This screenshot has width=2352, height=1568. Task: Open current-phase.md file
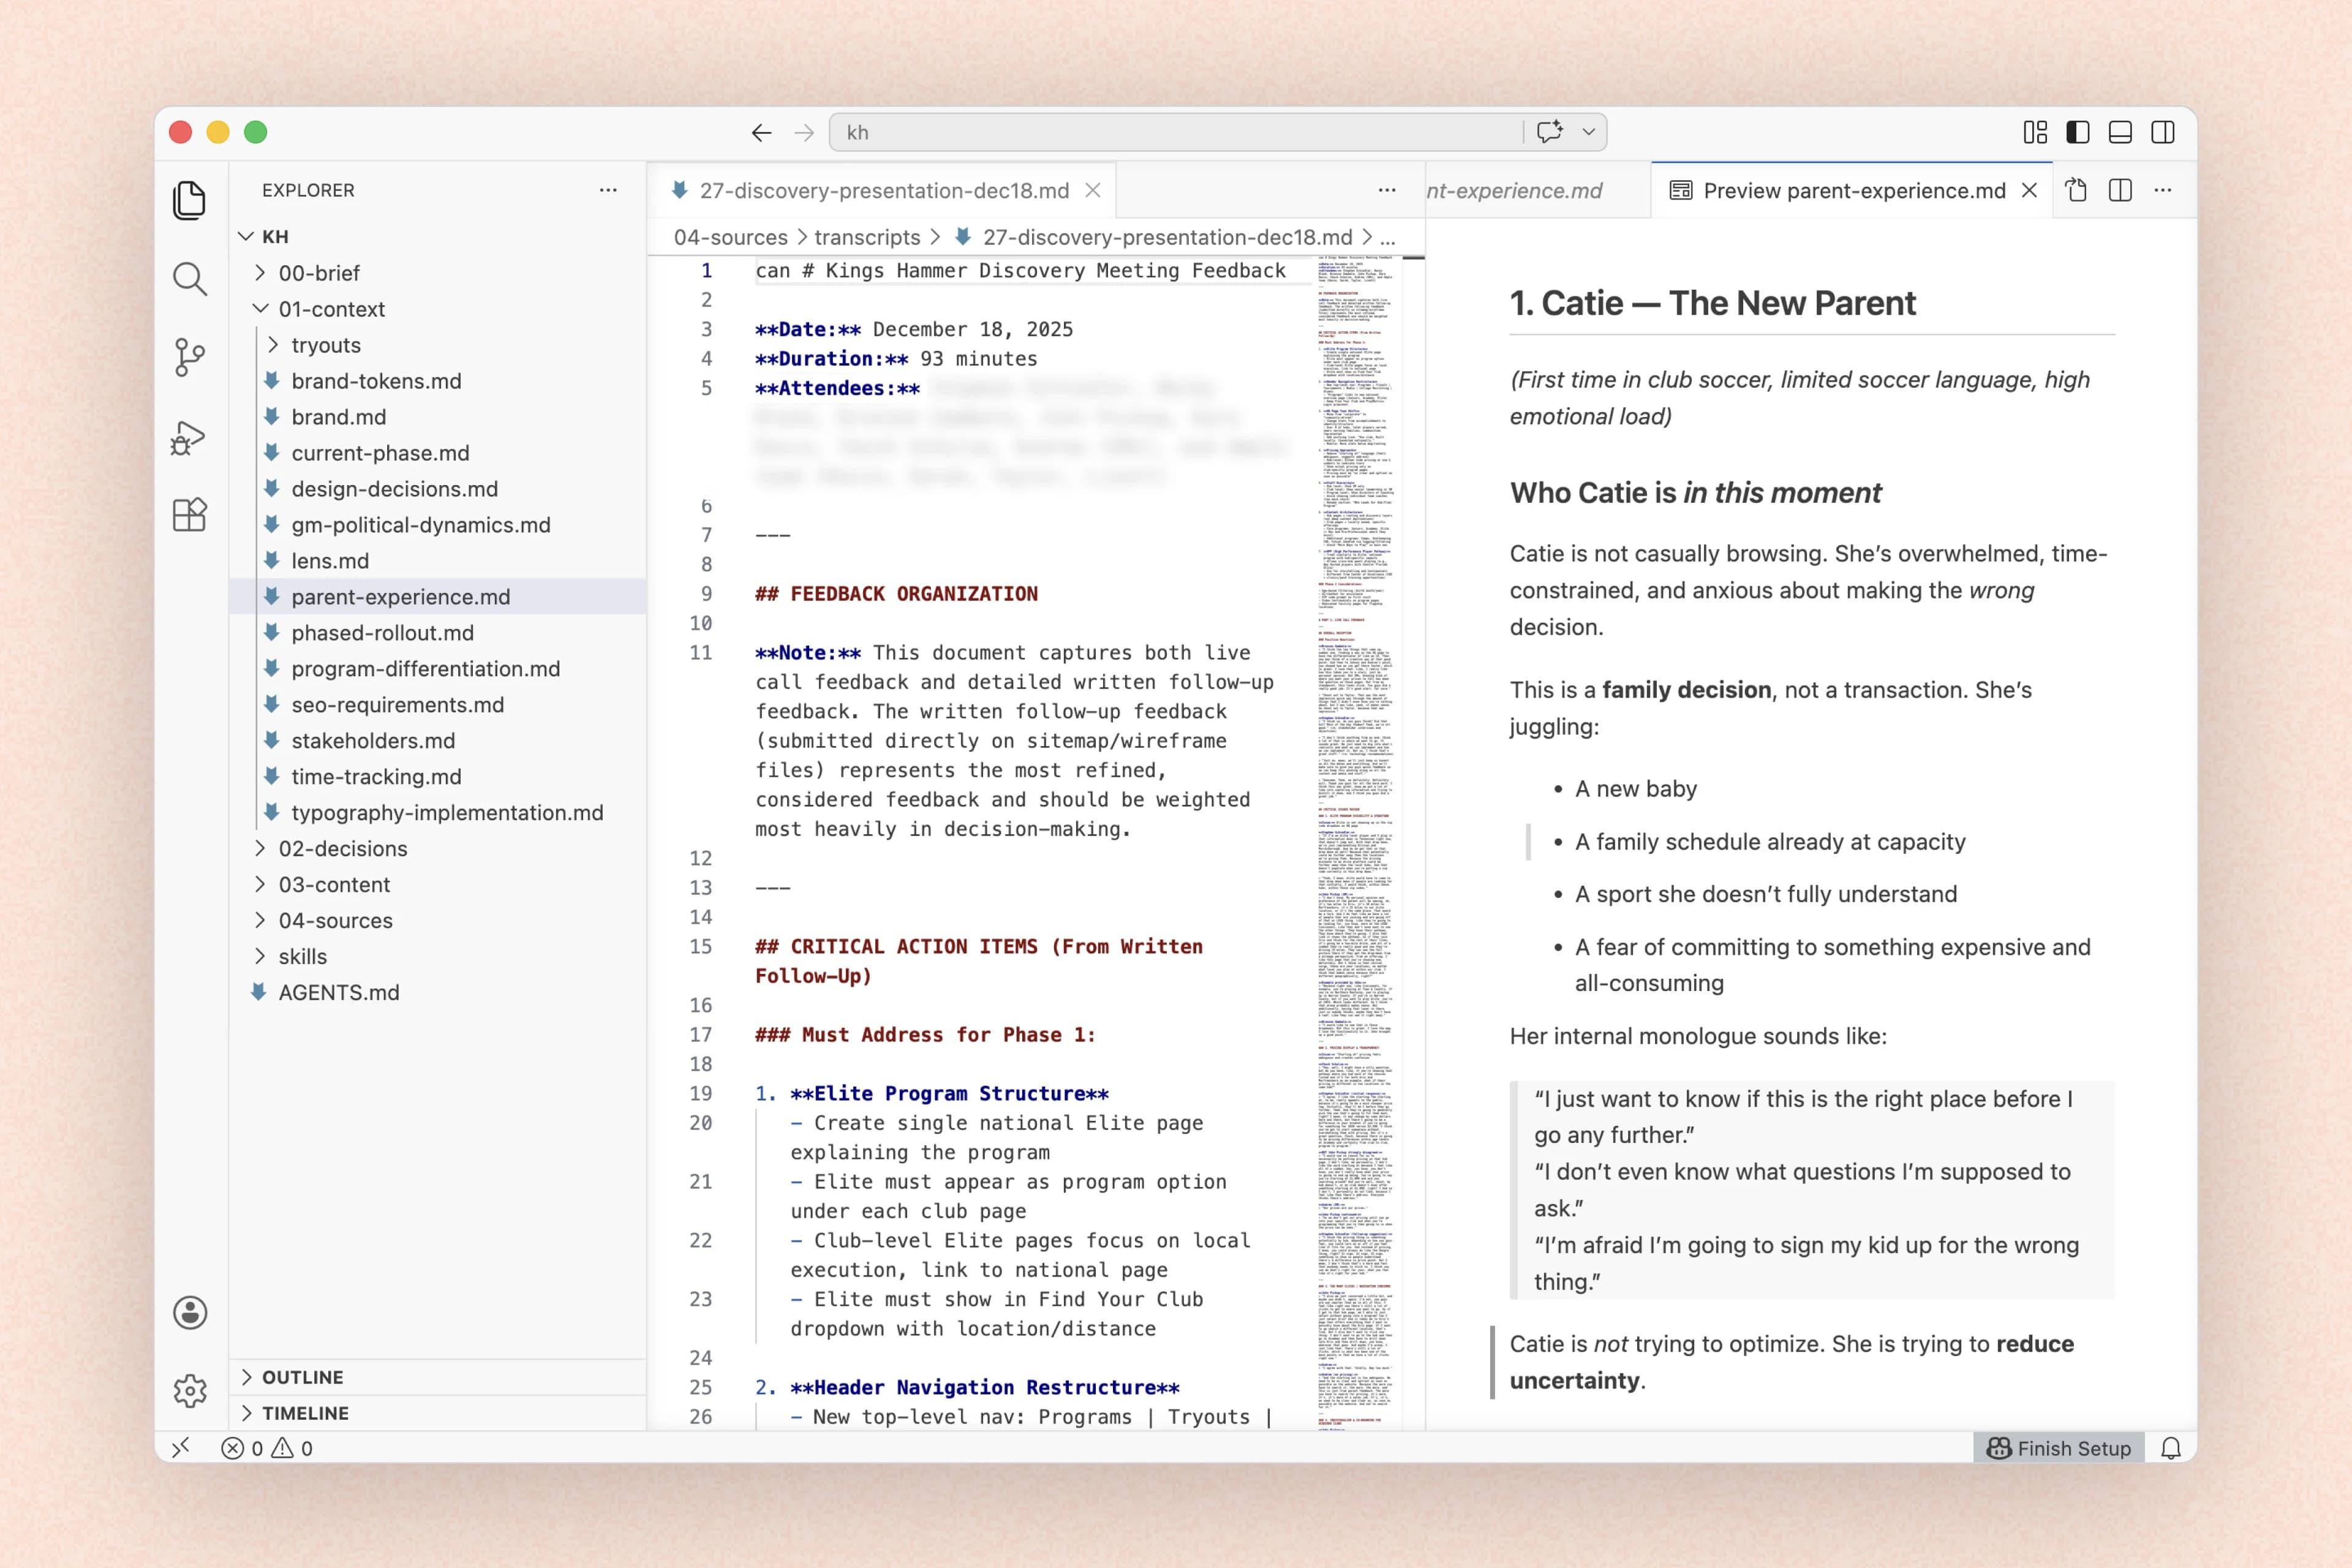tap(438, 453)
